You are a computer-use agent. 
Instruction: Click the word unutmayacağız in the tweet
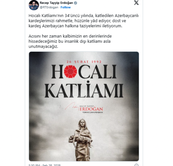43,46
